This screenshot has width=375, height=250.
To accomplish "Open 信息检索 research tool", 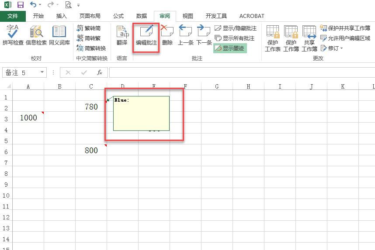I will click(x=36, y=35).
